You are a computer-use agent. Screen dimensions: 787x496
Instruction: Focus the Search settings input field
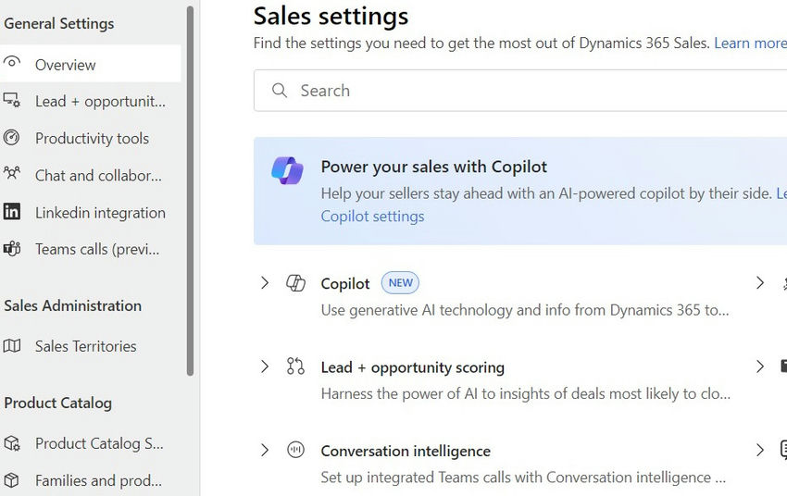520,91
